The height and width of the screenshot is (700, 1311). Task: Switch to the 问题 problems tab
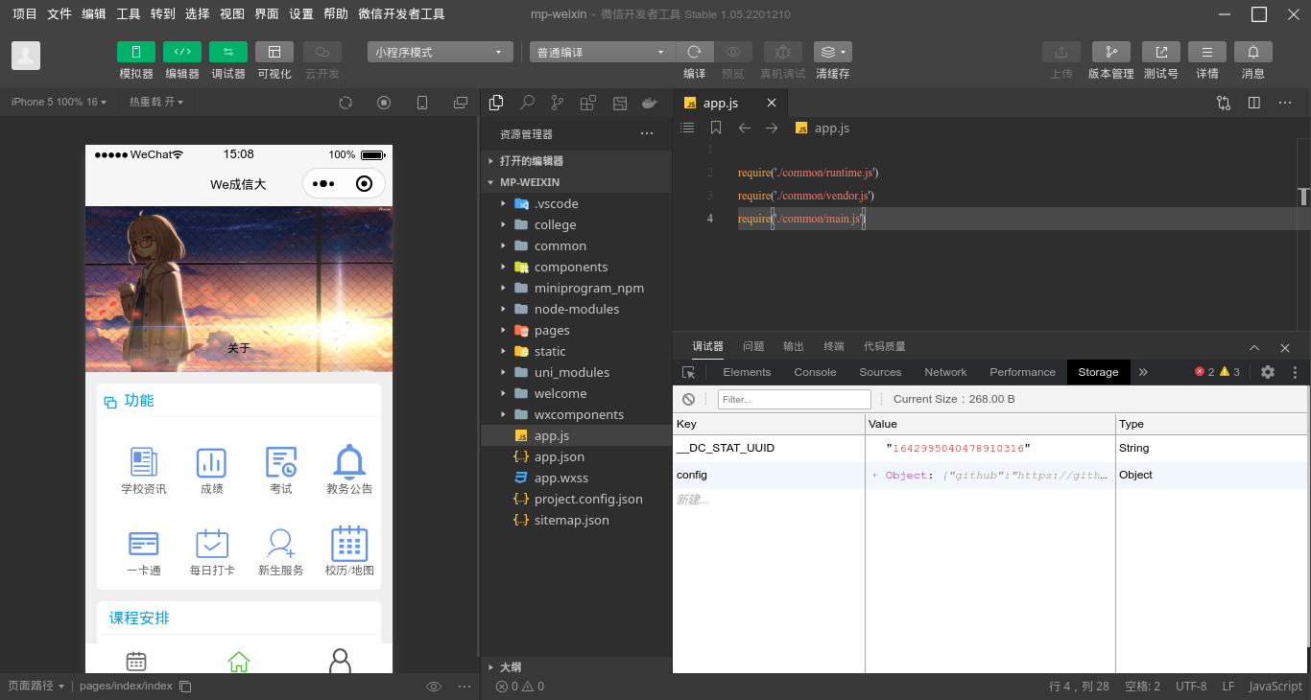753,346
